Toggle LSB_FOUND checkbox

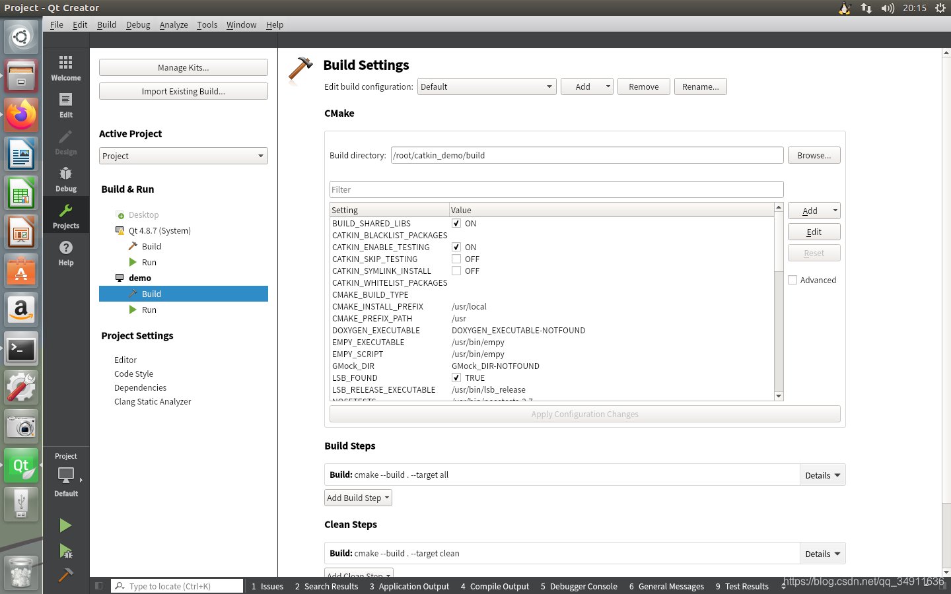tap(456, 378)
